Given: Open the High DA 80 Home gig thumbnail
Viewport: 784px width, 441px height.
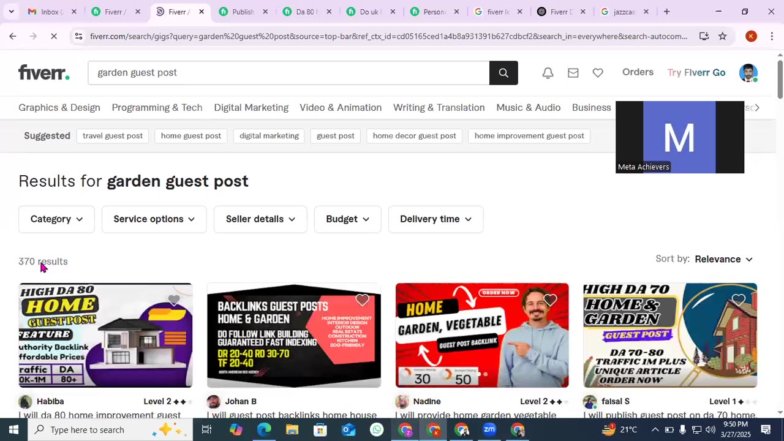Looking at the screenshot, I should click(x=105, y=335).
